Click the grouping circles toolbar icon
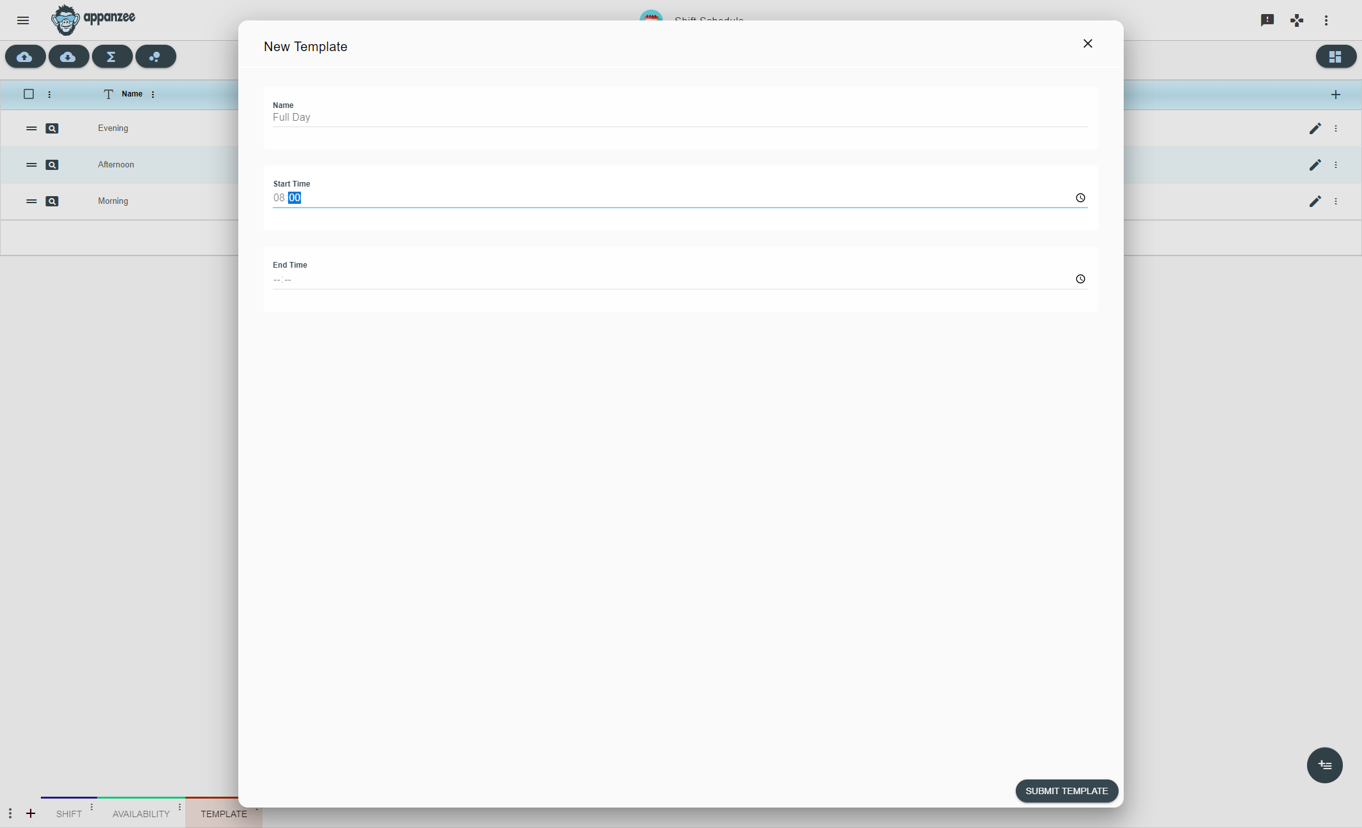This screenshot has width=1362, height=828. (155, 57)
